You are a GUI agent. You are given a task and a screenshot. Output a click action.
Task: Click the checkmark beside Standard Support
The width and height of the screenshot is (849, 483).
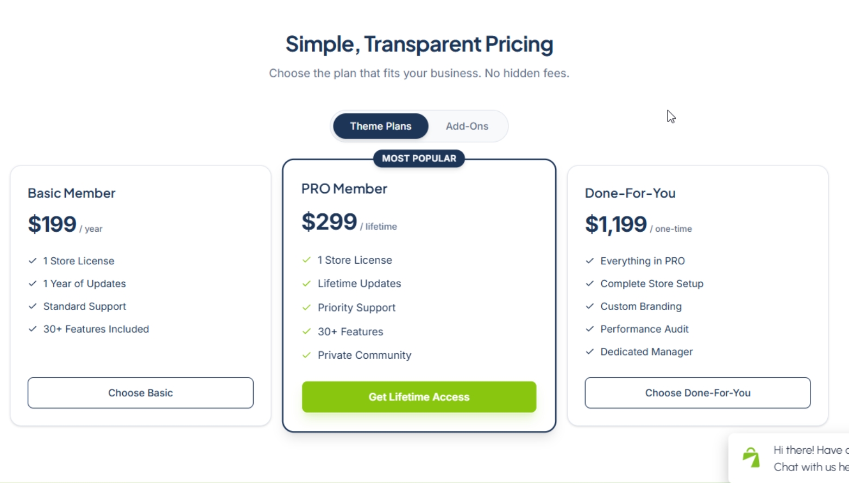point(32,306)
